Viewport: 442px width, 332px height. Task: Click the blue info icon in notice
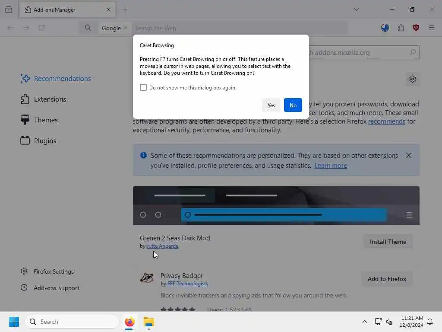(143, 155)
